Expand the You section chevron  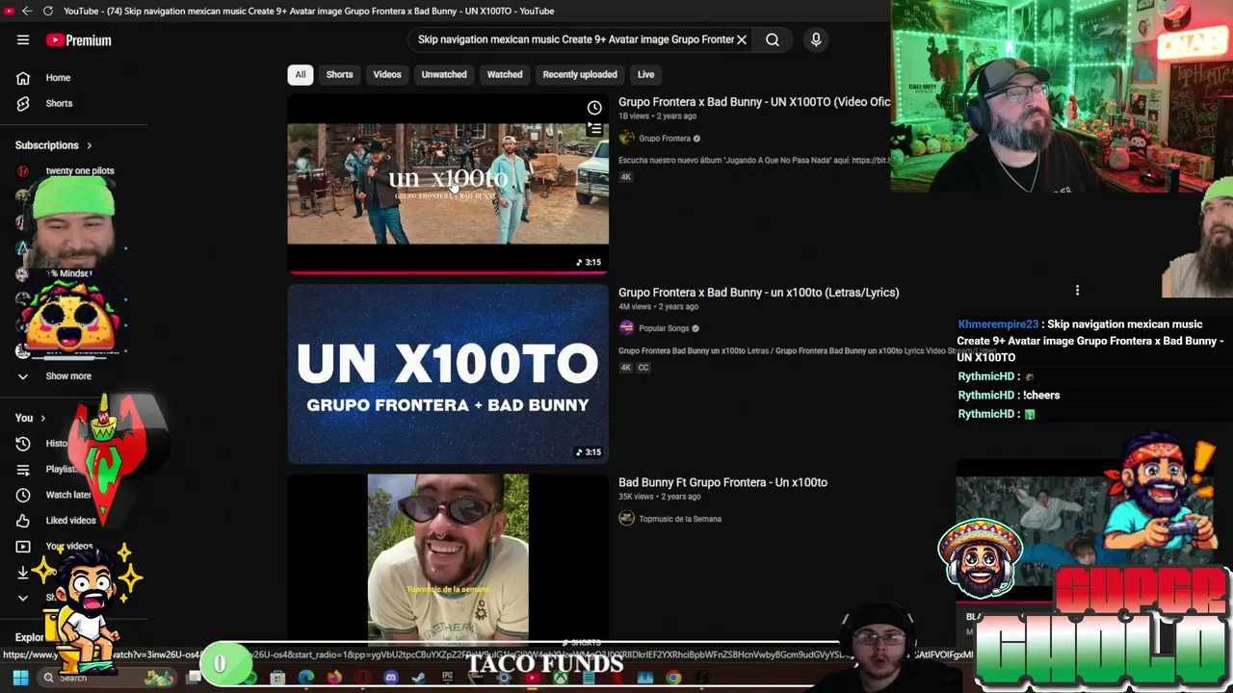pos(42,418)
